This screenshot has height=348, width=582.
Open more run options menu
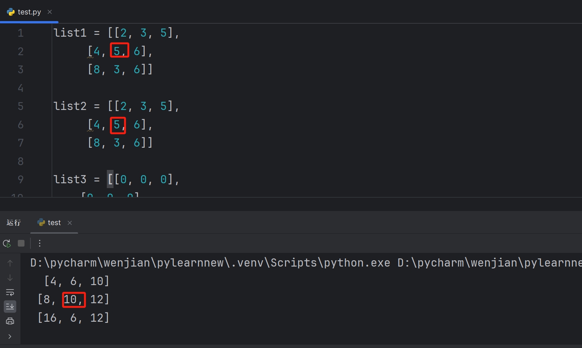point(40,243)
